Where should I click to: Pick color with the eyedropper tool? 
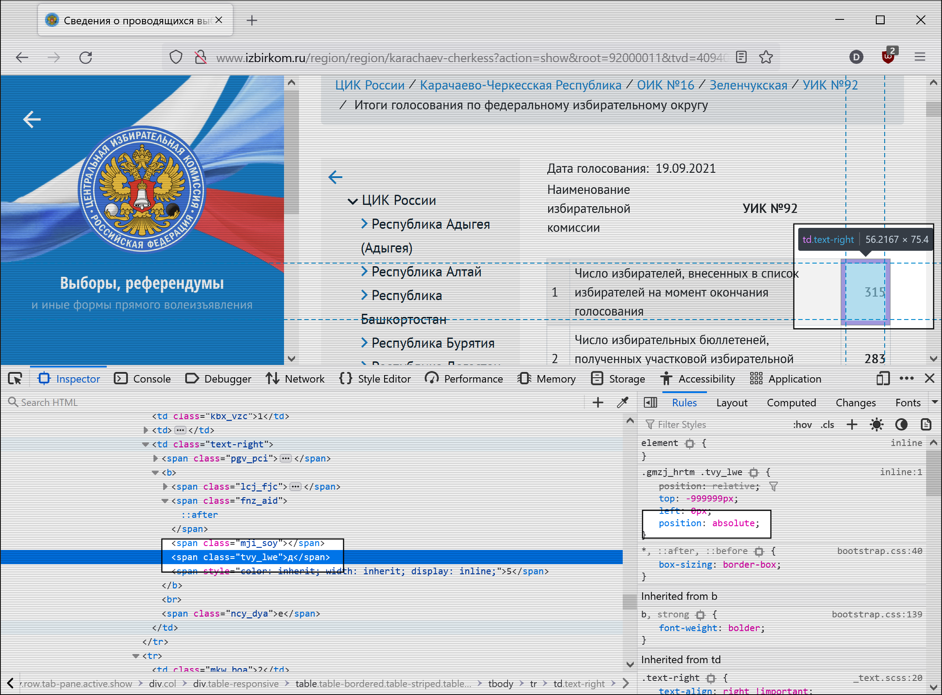(623, 402)
